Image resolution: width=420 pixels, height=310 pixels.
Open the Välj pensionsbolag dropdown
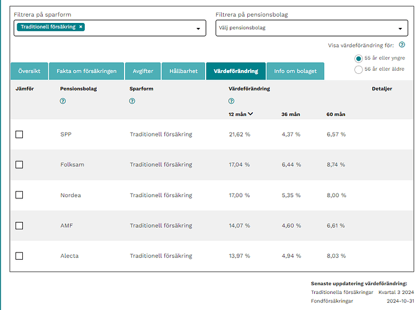pos(312,28)
